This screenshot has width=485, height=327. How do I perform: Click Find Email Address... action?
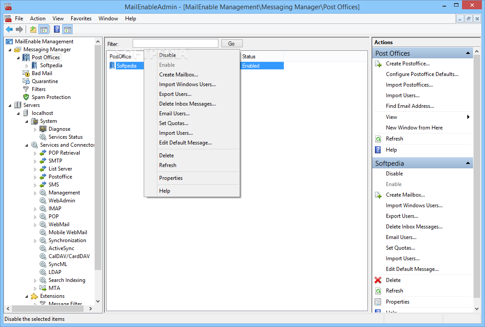tap(410, 106)
